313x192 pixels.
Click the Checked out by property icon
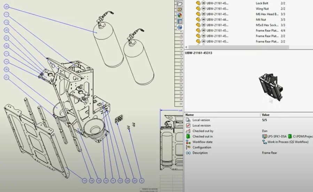tap(188, 131)
